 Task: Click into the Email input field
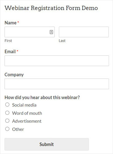[x=57, y=61]
